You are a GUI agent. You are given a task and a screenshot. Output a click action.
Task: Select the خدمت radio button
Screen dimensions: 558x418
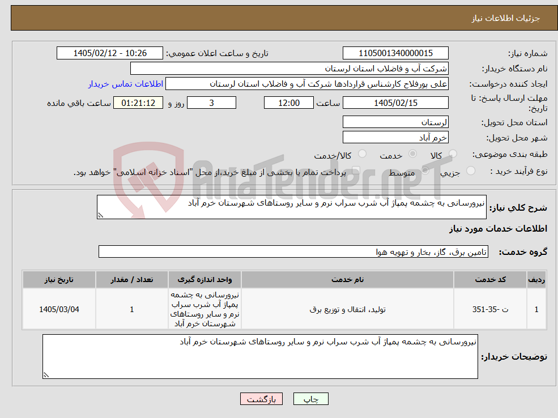[412, 154]
